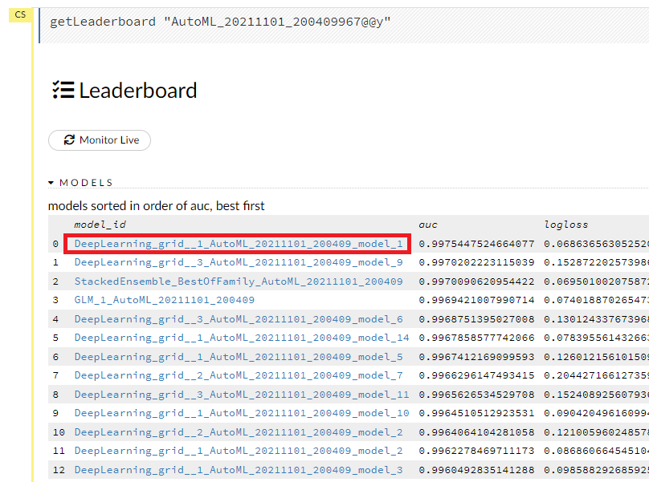Click the refresh icon in Monitor Live

tap(69, 140)
